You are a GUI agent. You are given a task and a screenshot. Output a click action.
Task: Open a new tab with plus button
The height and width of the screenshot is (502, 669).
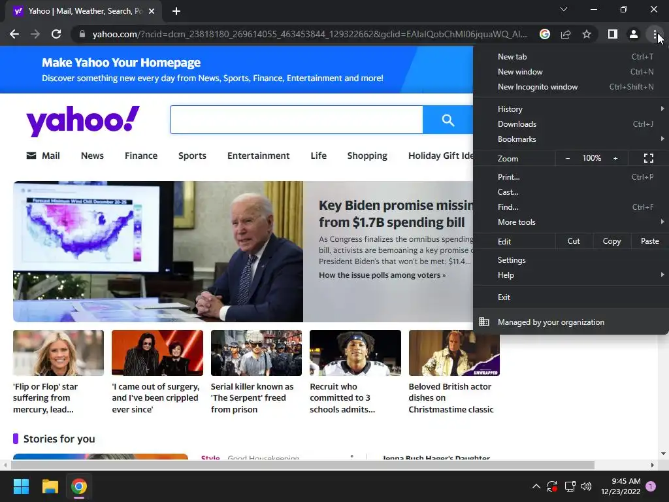176,11
